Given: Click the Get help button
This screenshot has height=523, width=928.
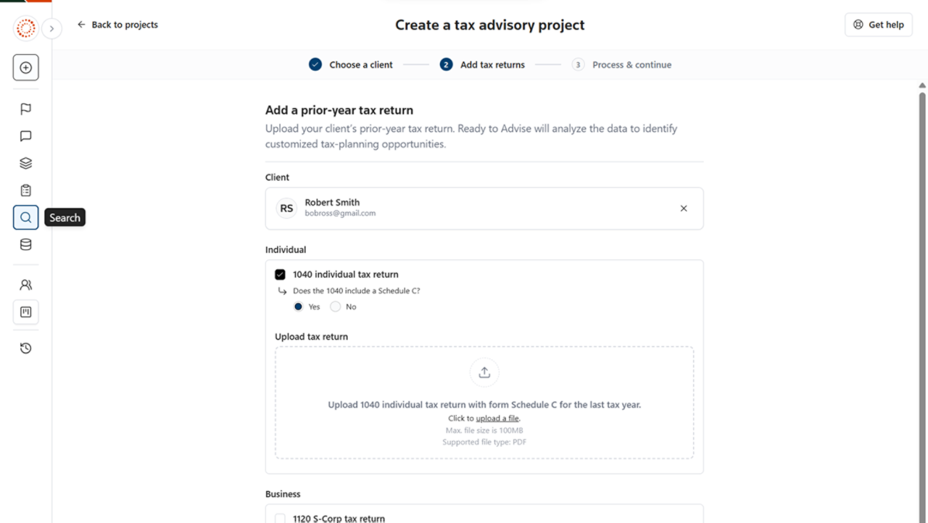Looking at the screenshot, I should click(878, 25).
